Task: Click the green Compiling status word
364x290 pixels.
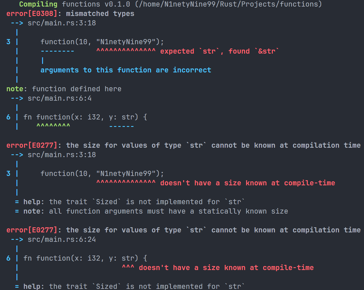Action: pos(38,4)
